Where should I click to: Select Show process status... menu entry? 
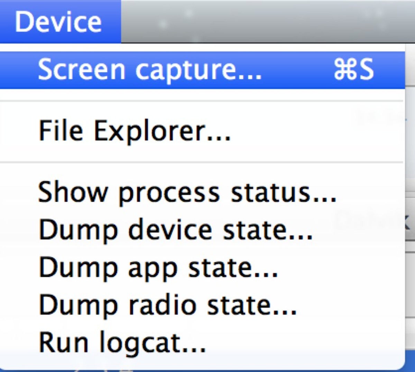(x=187, y=192)
